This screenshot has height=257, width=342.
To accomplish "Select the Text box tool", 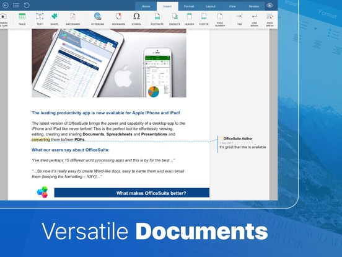I will tap(40, 19).
